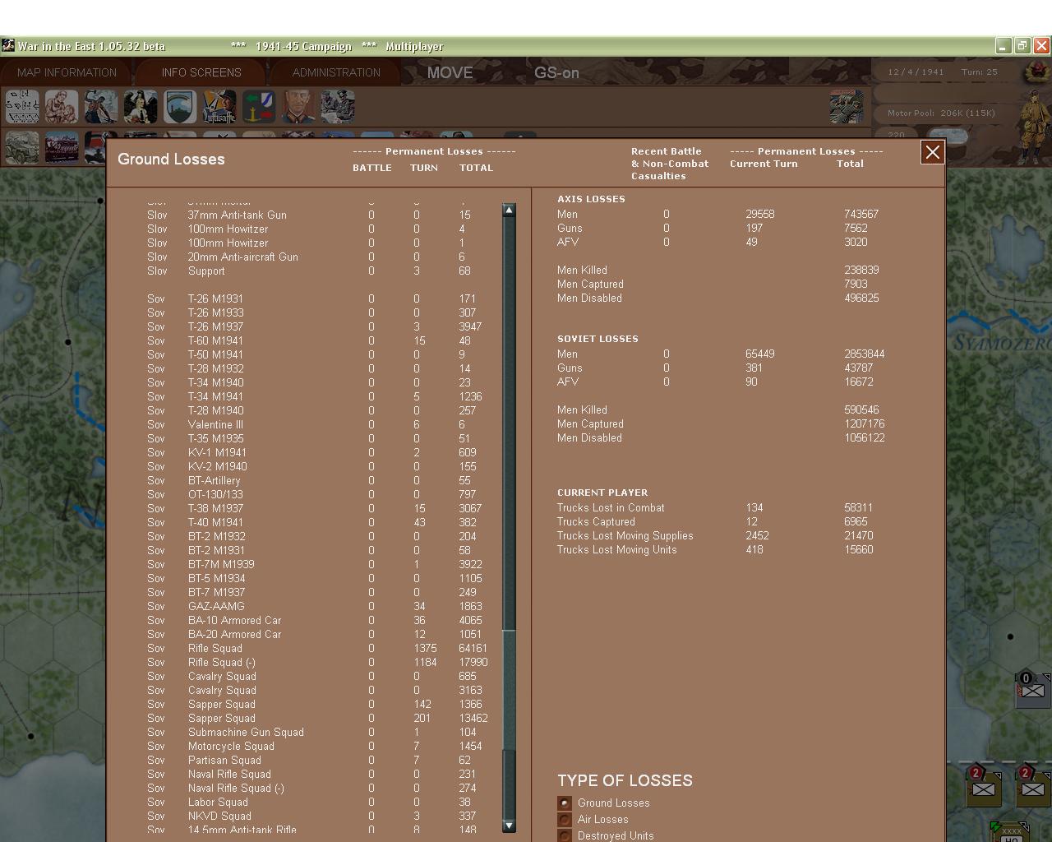Click the SOVIET LOSSES heading
This screenshot has height=842, width=1052.
[598, 339]
